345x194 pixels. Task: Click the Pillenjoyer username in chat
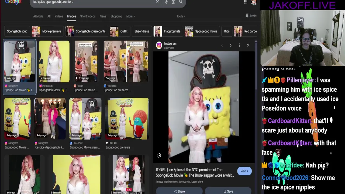click(x=301, y=80)
